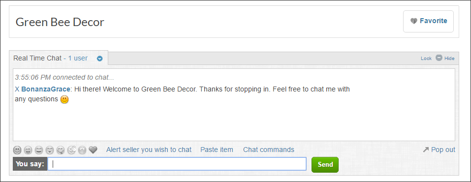Viewport: 471px width, 182px height.
Task: Show the Chat commands list
Action: click(269, 150)
